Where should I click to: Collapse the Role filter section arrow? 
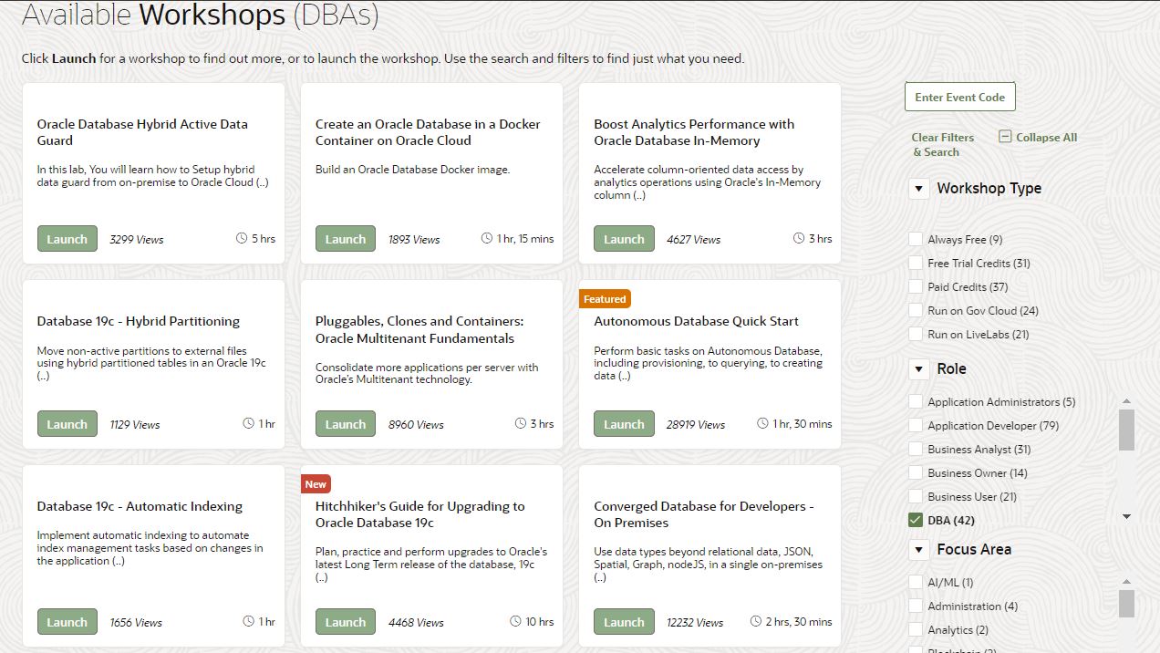[918, 369]
